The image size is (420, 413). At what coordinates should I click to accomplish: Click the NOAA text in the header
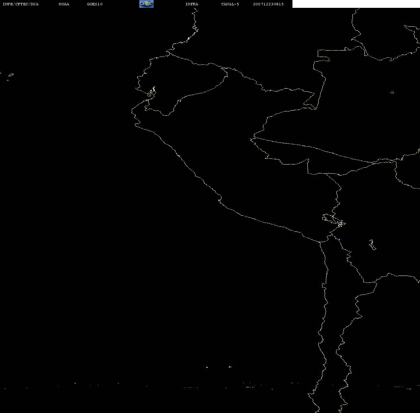[64, 4]
